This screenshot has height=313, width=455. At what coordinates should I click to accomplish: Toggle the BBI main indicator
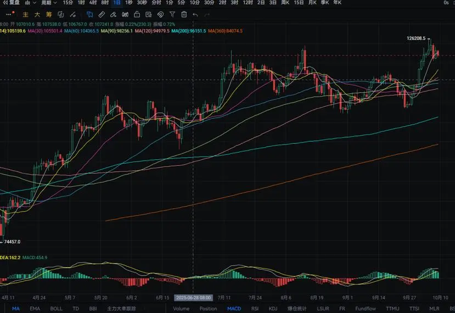(93, 309)
